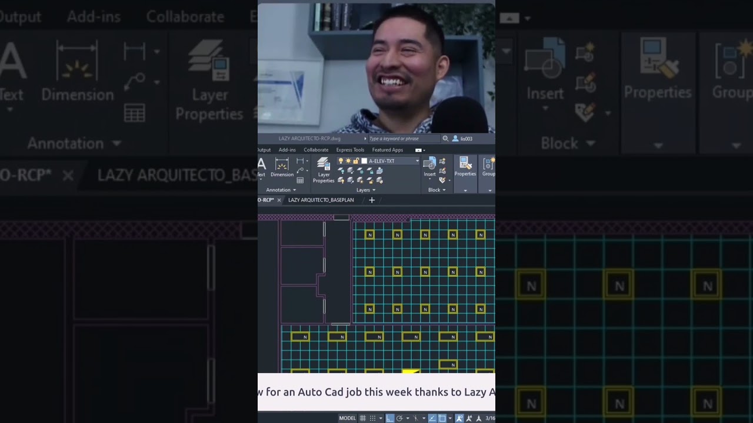Click the current annotation scale icon
This screenshot has height=423, width=753.
click(478, 418)
